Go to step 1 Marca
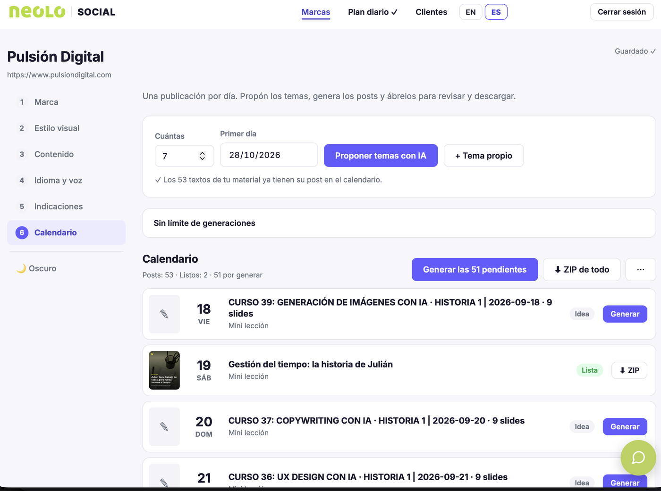 (x=66, y=102)
